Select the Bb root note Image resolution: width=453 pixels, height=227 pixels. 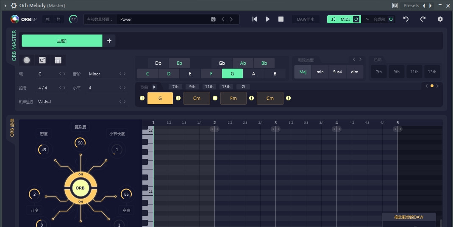(264, 63)
